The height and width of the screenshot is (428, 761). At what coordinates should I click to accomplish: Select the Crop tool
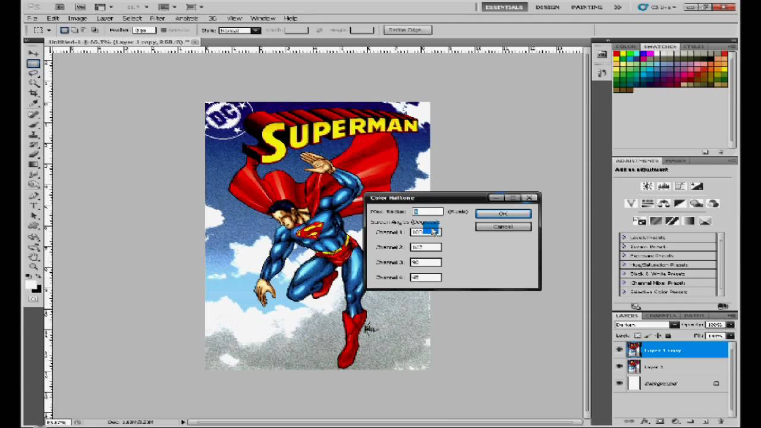point(33,93)
